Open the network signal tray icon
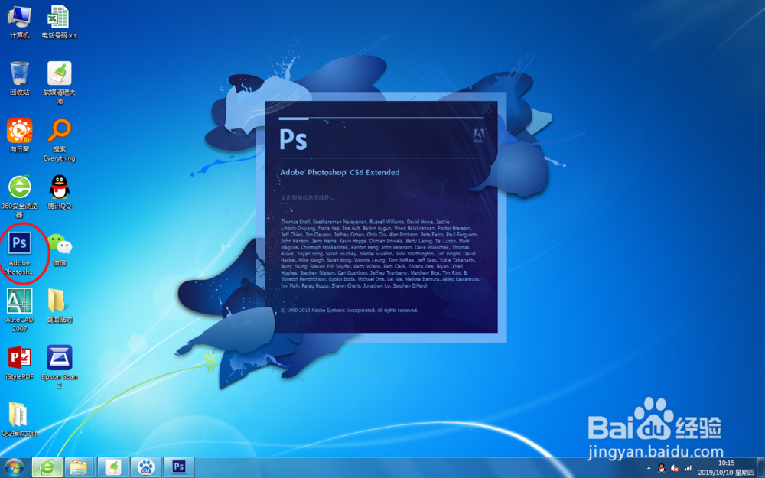 coord(688,468)
